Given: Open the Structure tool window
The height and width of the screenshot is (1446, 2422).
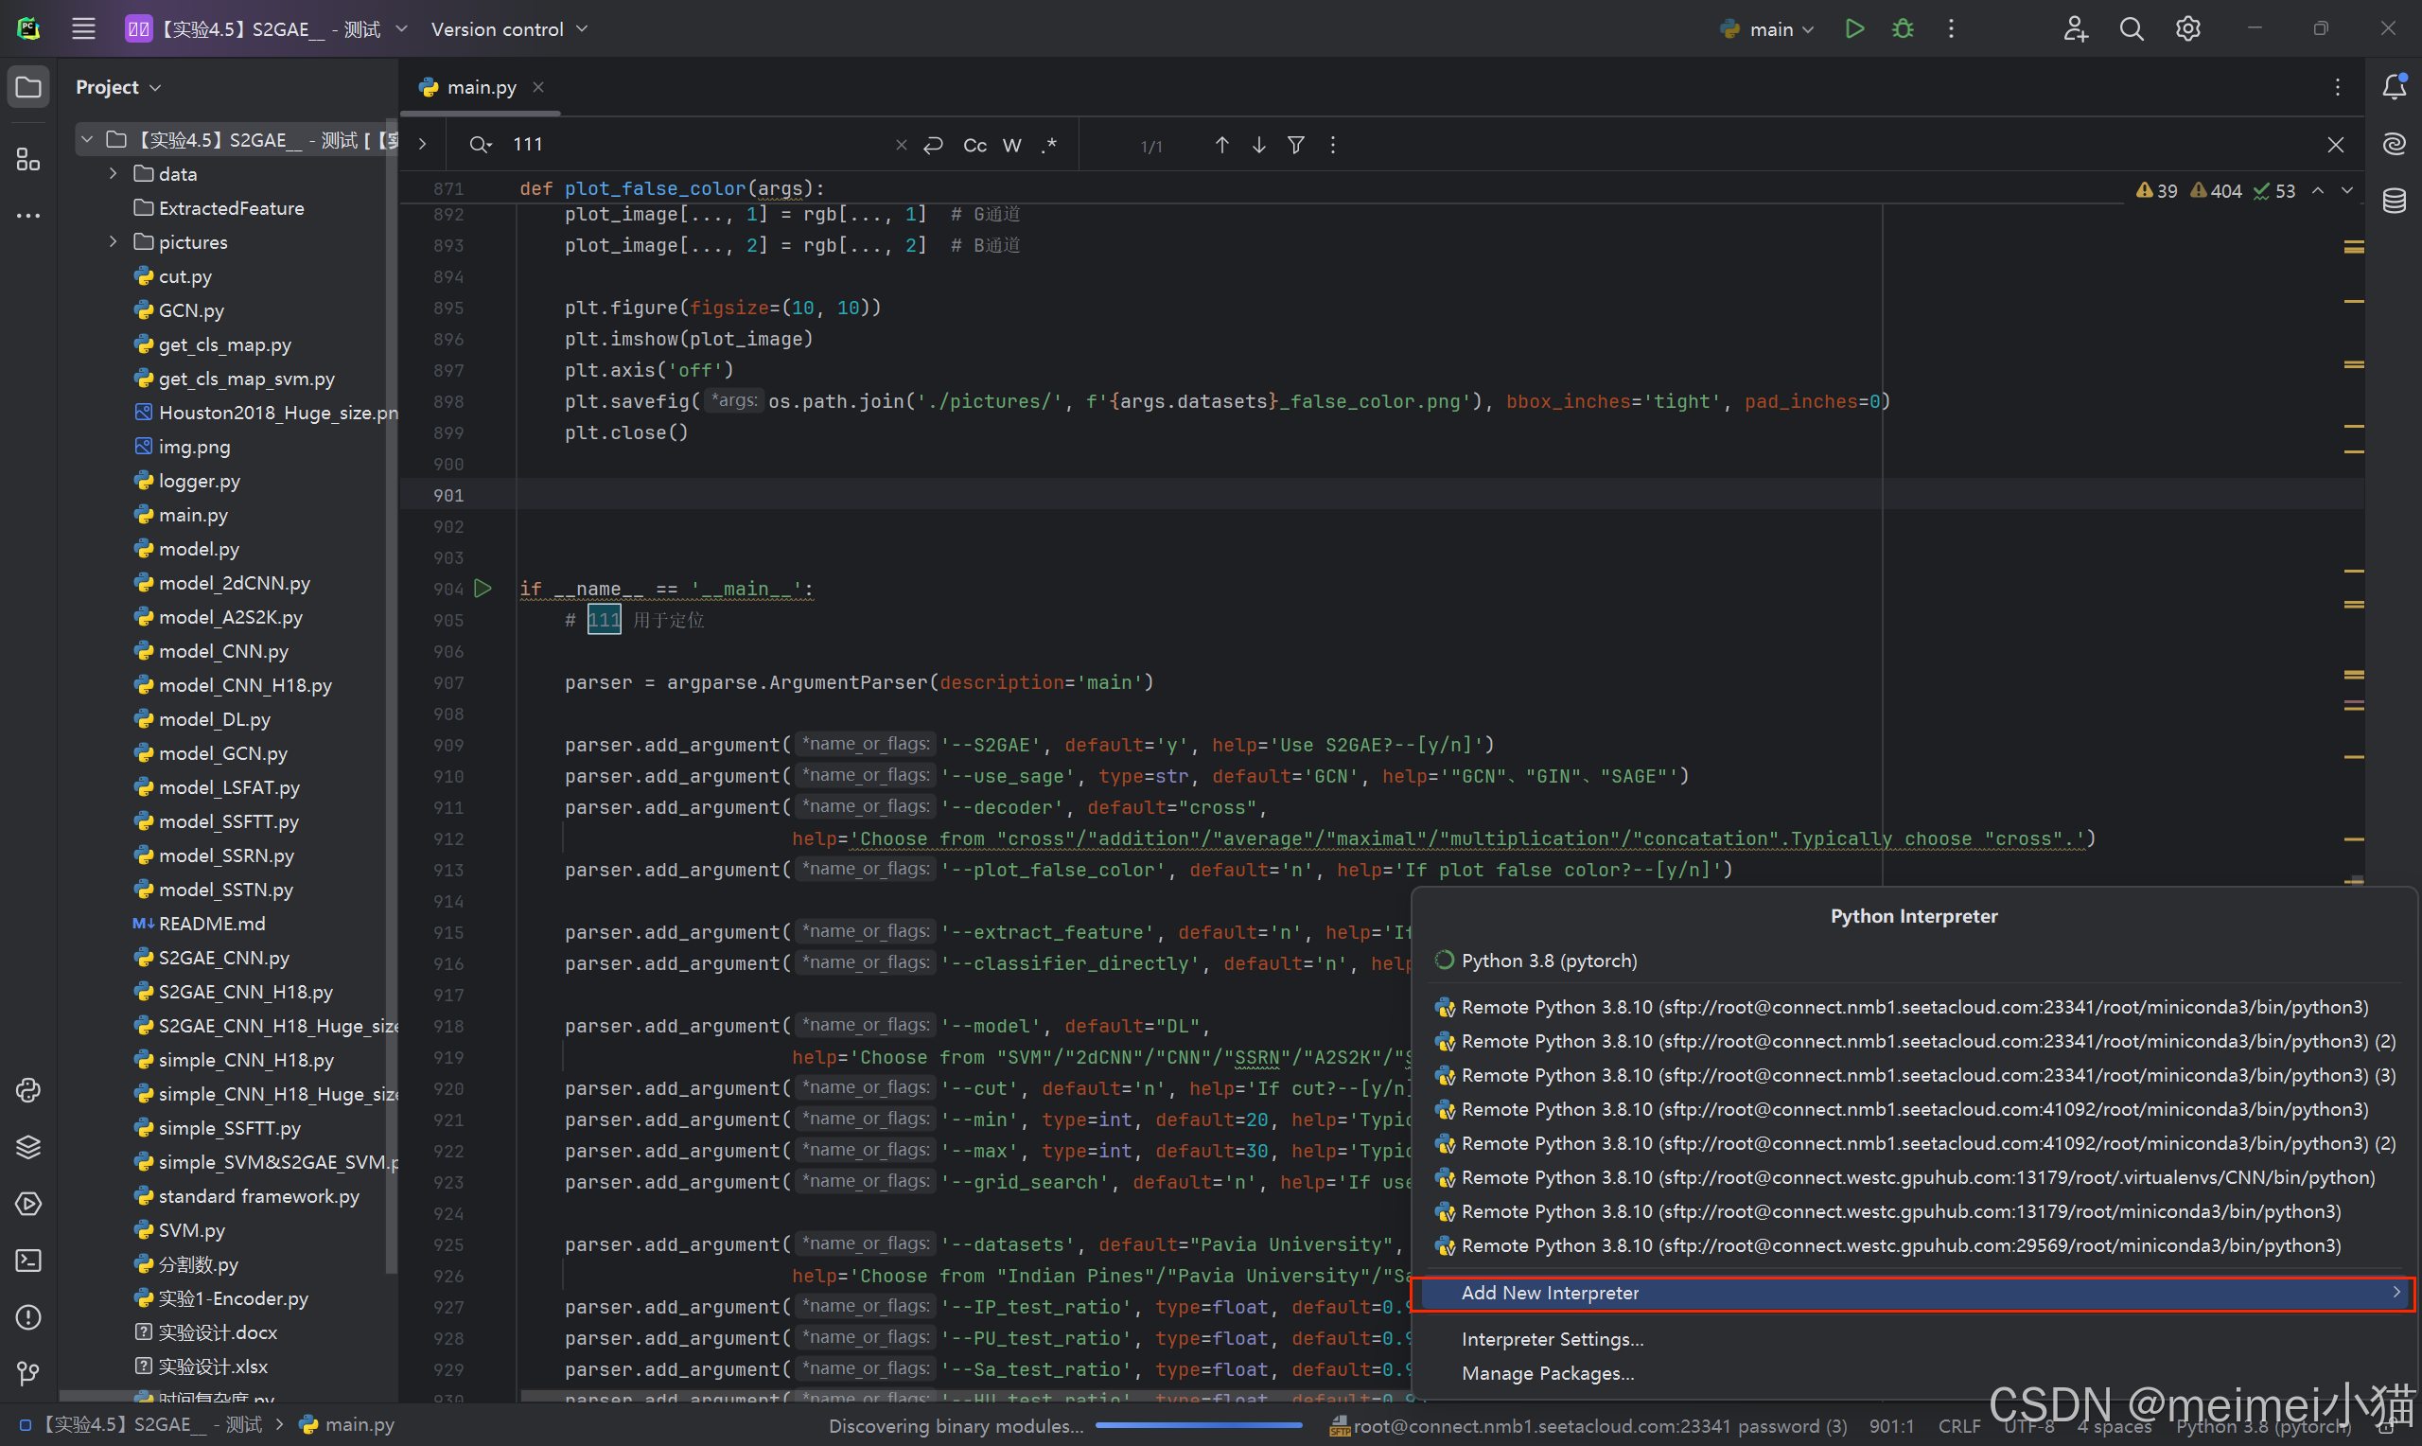Looking at the screenshot, I should click(x=28, y=159).
